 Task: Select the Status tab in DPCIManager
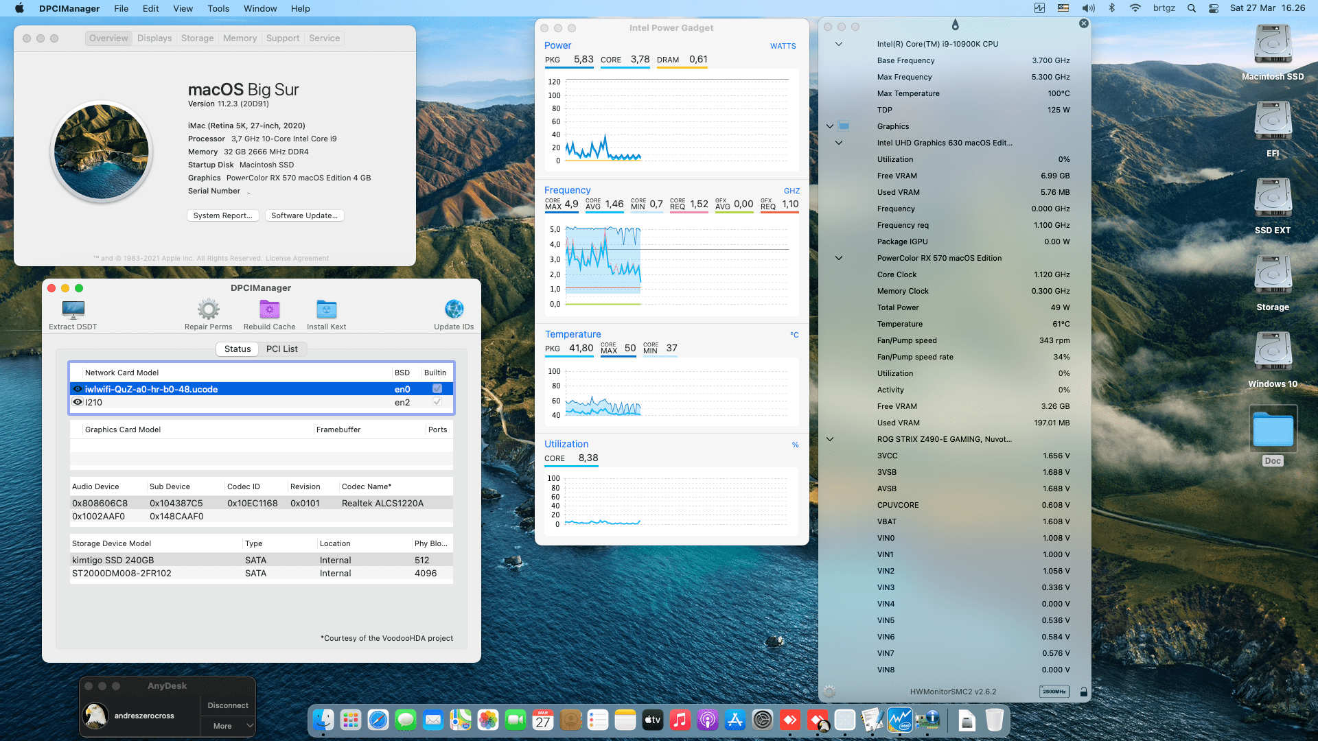[238, 349]
